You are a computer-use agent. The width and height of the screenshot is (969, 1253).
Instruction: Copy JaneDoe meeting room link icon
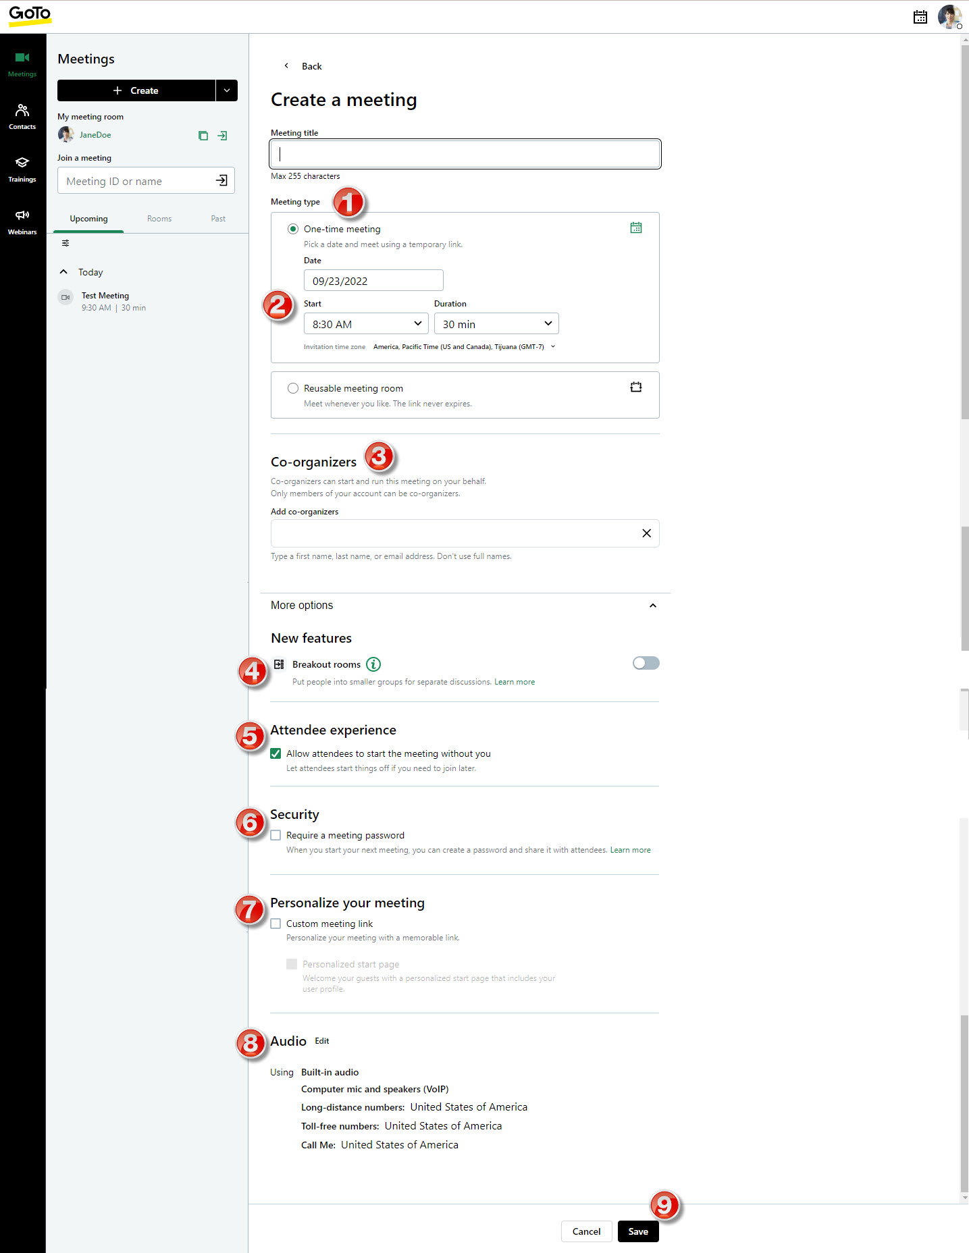[x=203, y=136]
